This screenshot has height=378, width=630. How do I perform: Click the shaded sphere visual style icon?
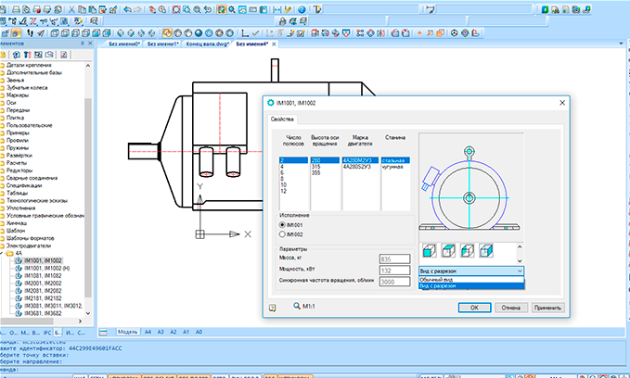coord(199,33)
